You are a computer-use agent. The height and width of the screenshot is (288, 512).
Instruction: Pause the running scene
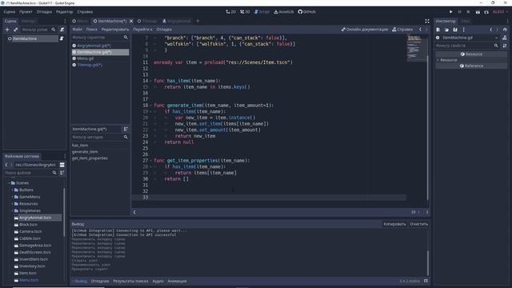click(x=460, y=12)
